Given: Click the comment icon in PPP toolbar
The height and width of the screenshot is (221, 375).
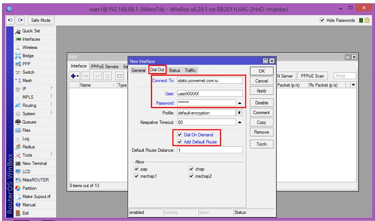Looking at the screenshot, I should pos(119,76).
